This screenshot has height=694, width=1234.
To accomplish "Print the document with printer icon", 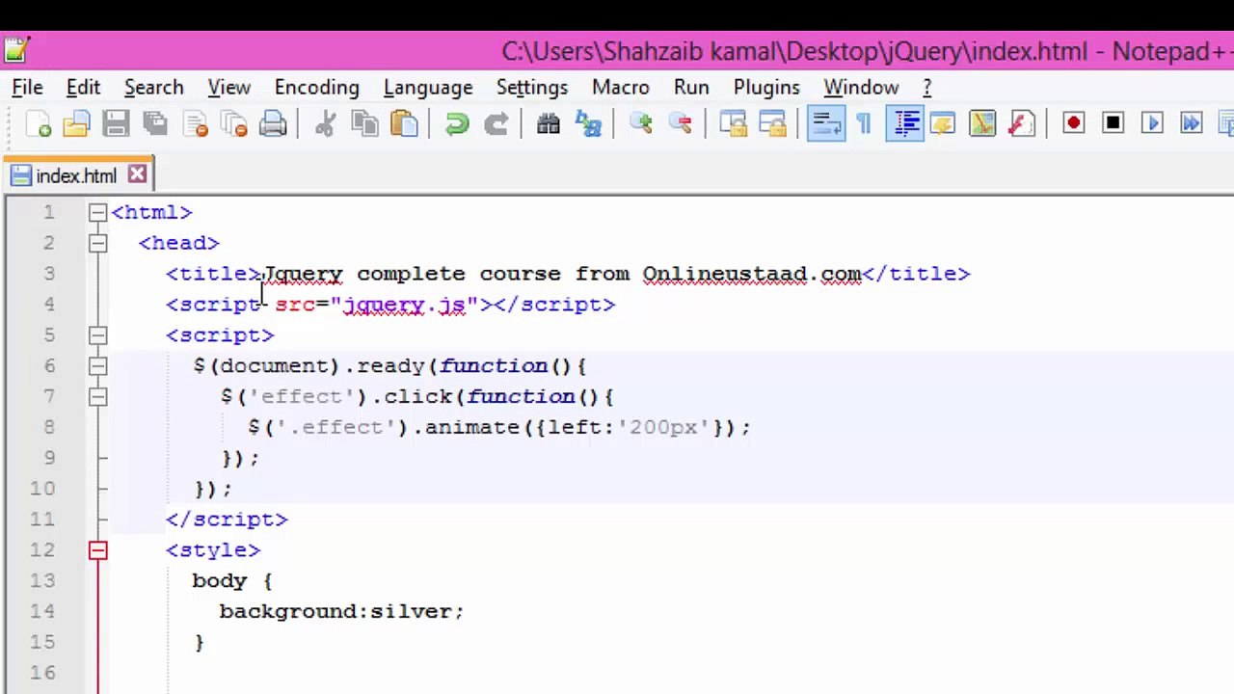I will pos(274,123).
